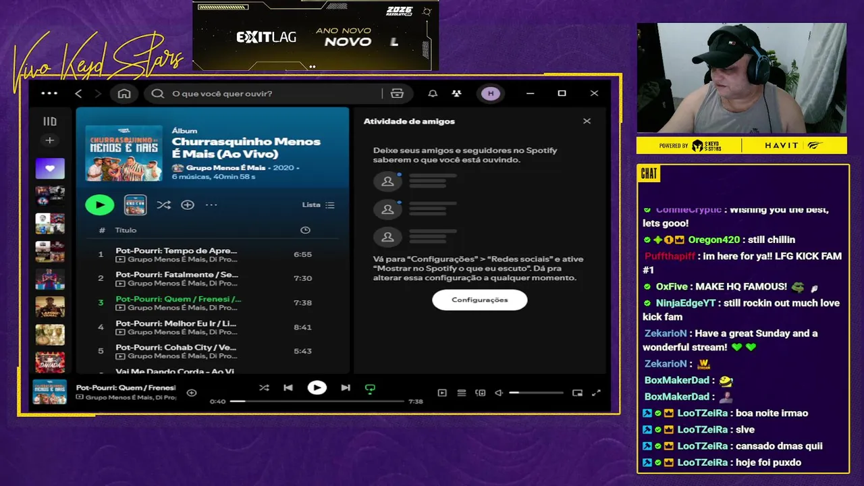
Task: Open the album cover art image
Action: tap(124, 153)
